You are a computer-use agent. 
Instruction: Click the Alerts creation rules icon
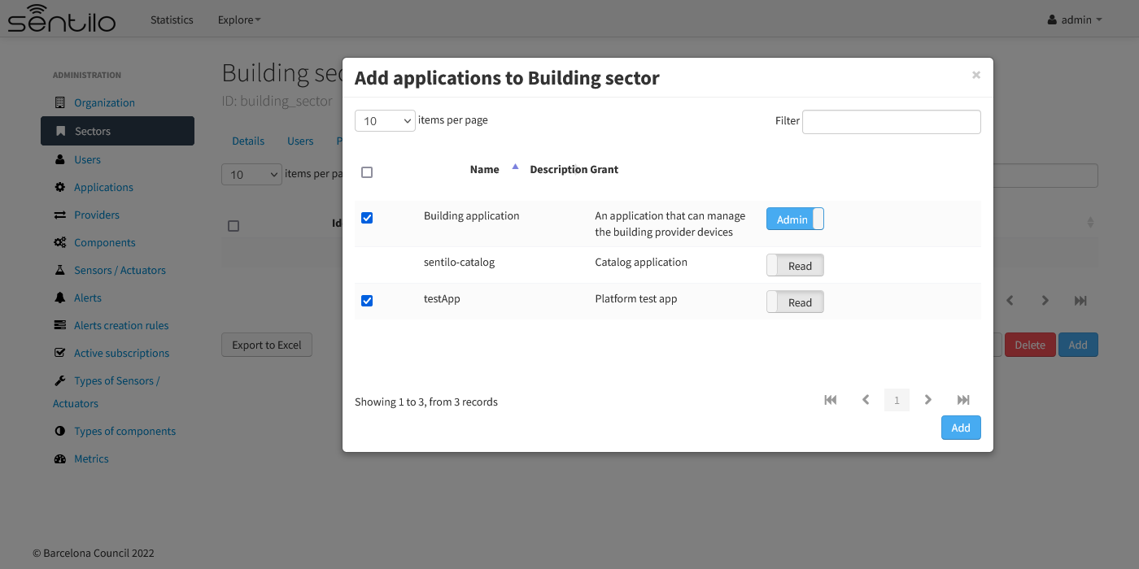click(60, 325)
